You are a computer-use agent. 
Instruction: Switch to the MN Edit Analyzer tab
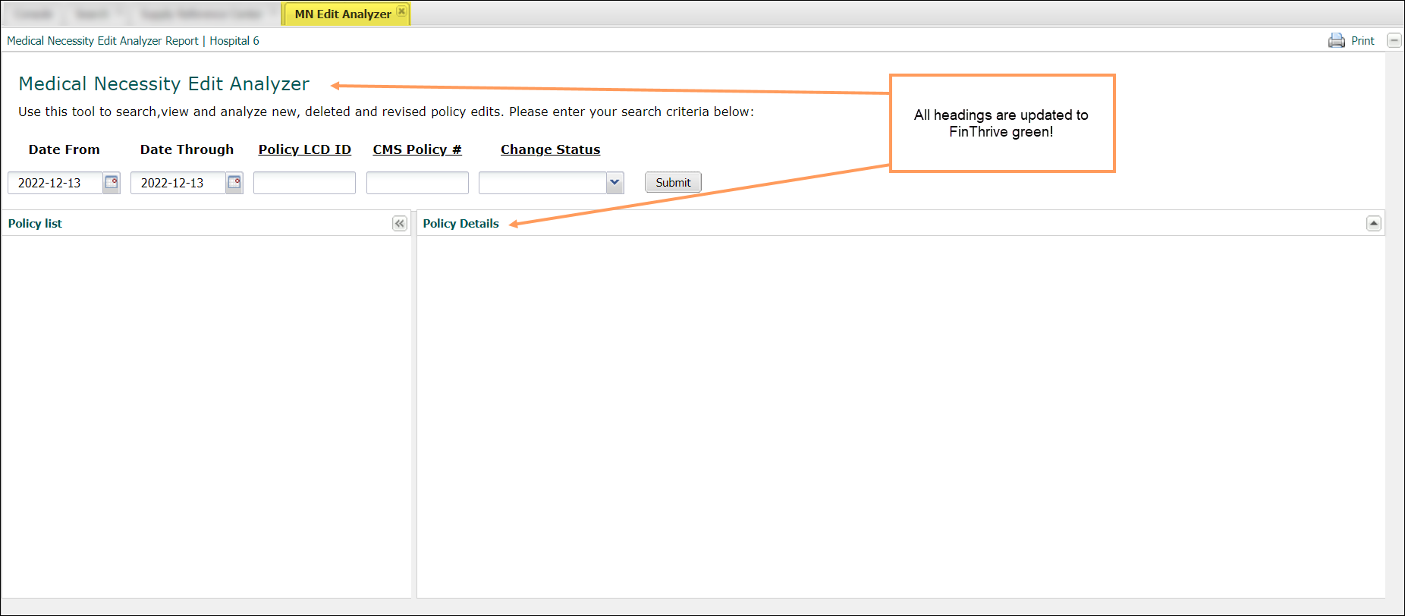click(342, 14)
